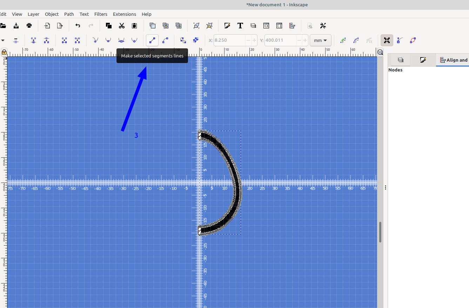Toggle show transformation handles for nodes
Image resolution: width=469 pixels, height=308 pixels.
click(x=387, y=40)
